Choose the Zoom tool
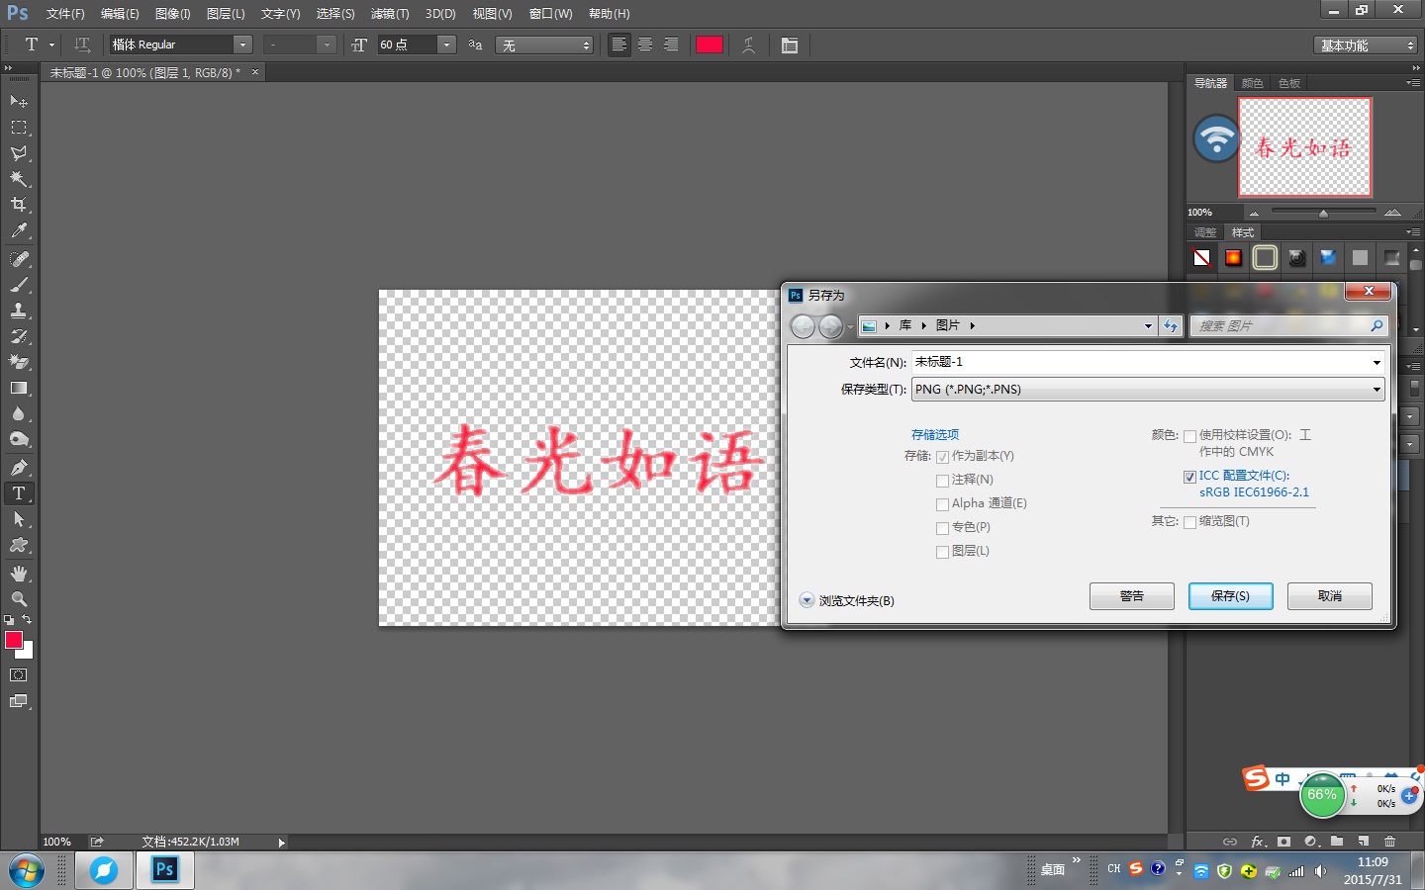The image size is (1425, 890). click(x=18, y=599)
